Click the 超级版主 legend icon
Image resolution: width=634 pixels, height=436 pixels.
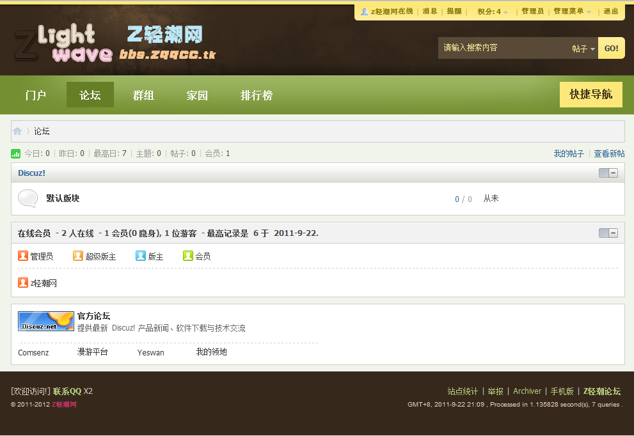[x=77, y=256]
